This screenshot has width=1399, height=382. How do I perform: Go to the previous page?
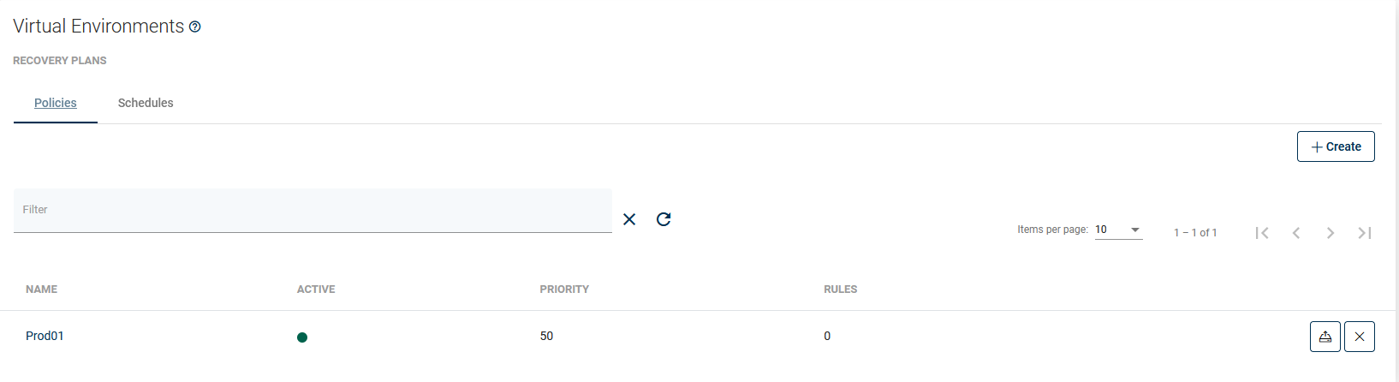click(x=1296, y=233)
